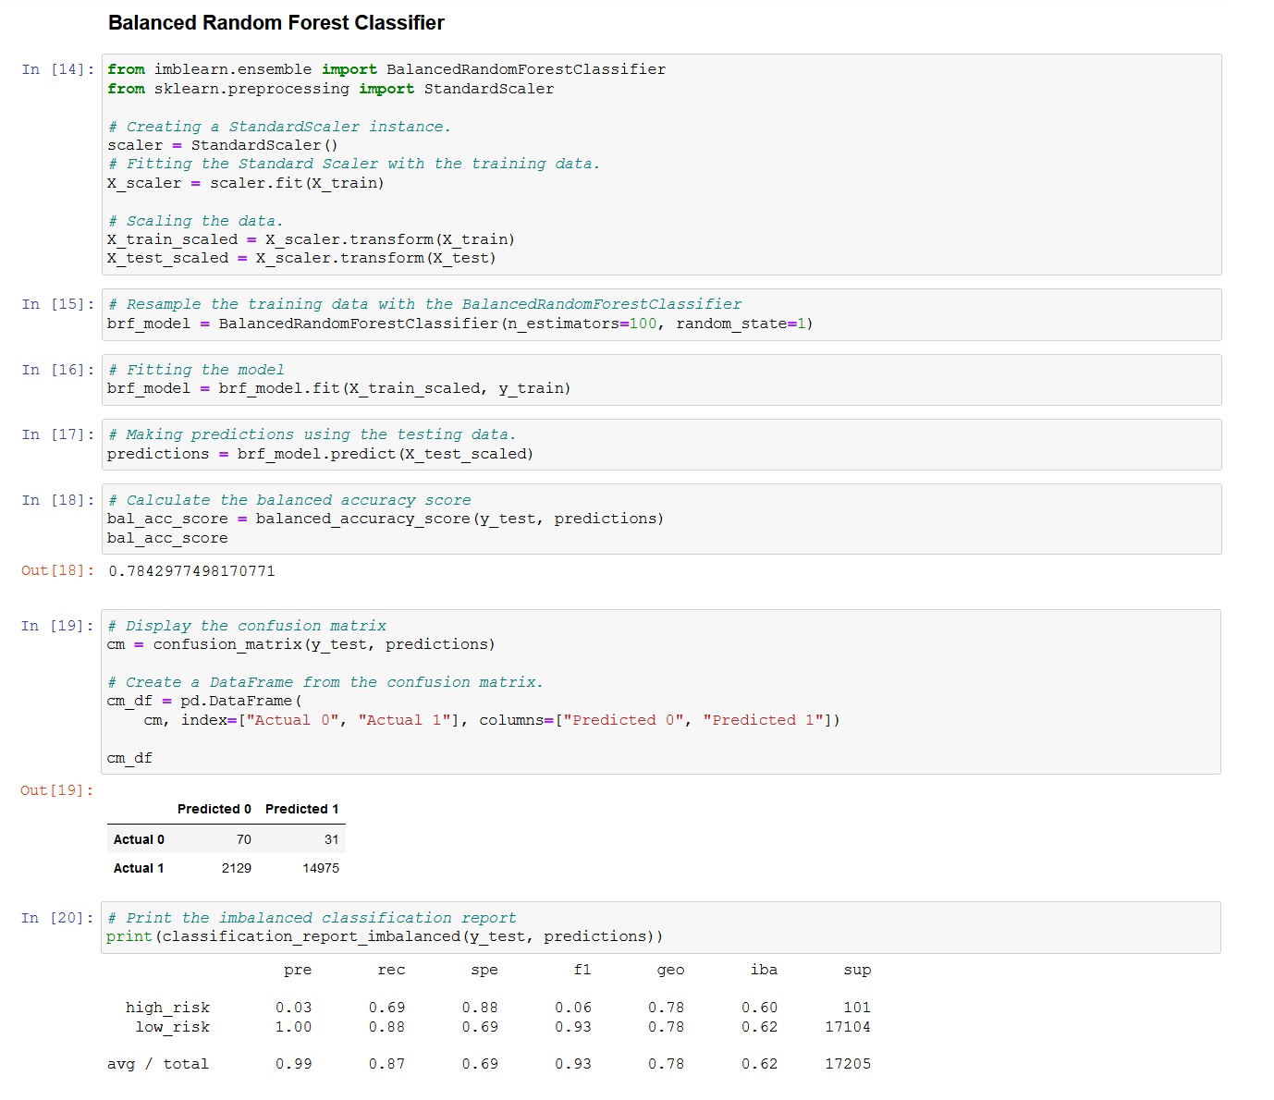
Task: Click the value 70 in the confusion matrix
Action: [243, 839]
